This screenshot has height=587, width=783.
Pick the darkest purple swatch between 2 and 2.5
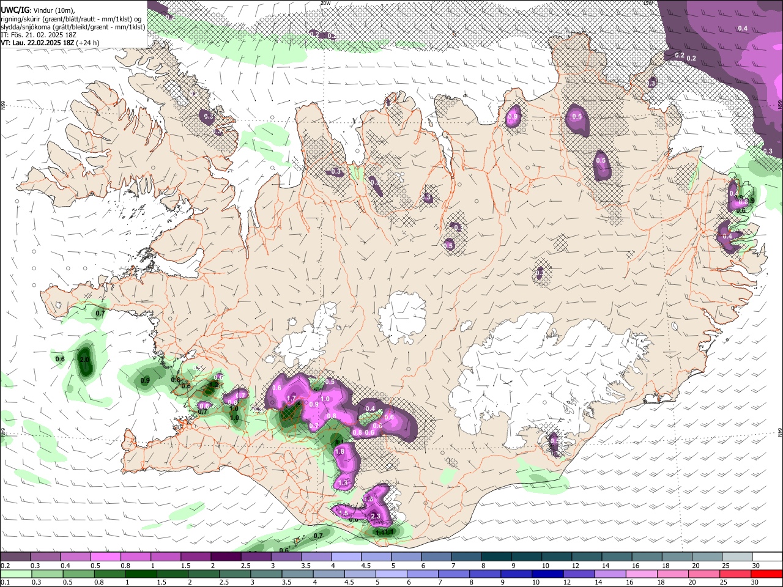[226, 557]
